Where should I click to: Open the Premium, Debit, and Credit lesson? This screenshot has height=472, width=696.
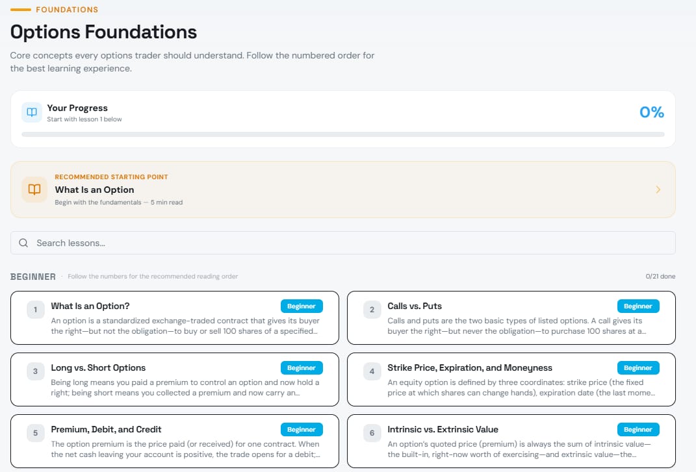click(106, 429)
